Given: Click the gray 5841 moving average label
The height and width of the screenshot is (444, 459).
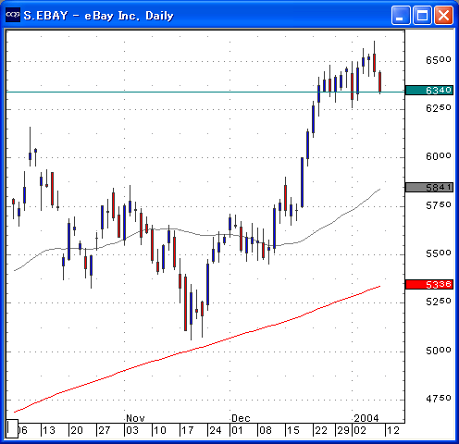Looking at the screenshot, I should (x=429, y=187).
